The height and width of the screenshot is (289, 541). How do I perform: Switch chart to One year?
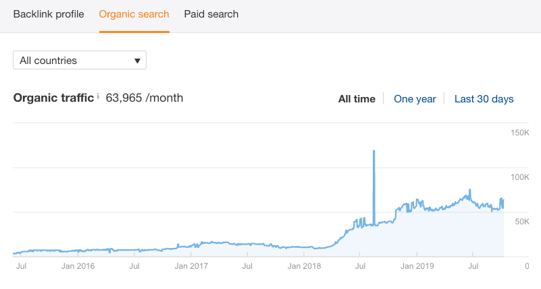pyautogui.click(x=415, y=99)
